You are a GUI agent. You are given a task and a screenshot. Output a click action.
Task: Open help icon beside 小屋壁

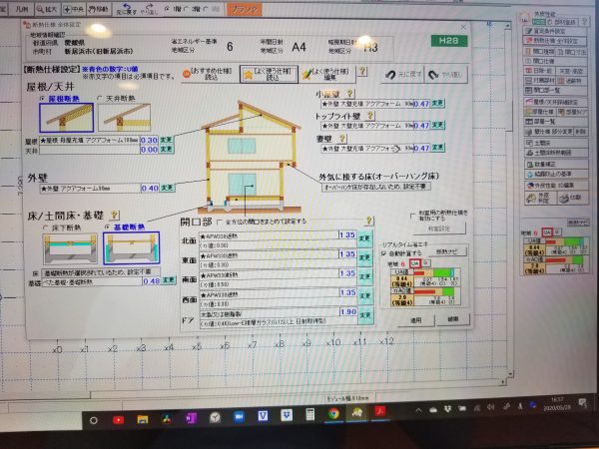[349, 93]
